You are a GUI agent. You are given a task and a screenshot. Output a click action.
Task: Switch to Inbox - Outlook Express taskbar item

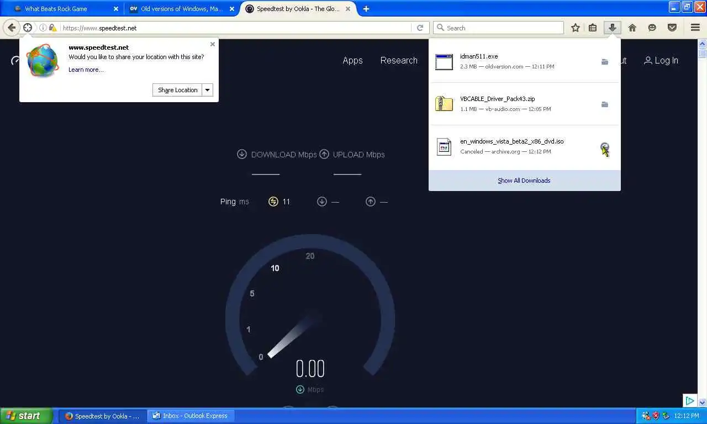(x=191, y=416)
